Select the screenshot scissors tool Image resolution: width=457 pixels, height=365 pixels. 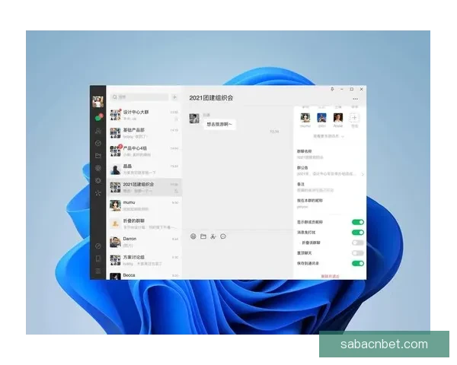213,236
